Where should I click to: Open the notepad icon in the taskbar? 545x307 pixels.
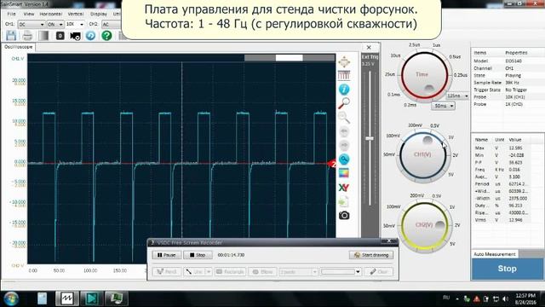click(x=42, y=298)
